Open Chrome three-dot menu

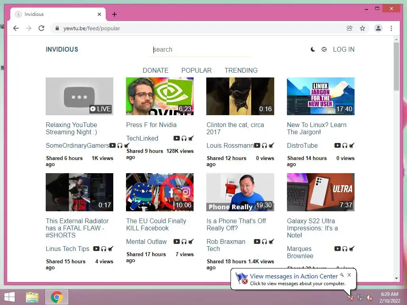point(391,28)
